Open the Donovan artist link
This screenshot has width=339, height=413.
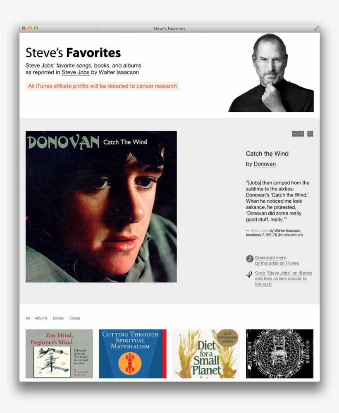tap(265, 164)
